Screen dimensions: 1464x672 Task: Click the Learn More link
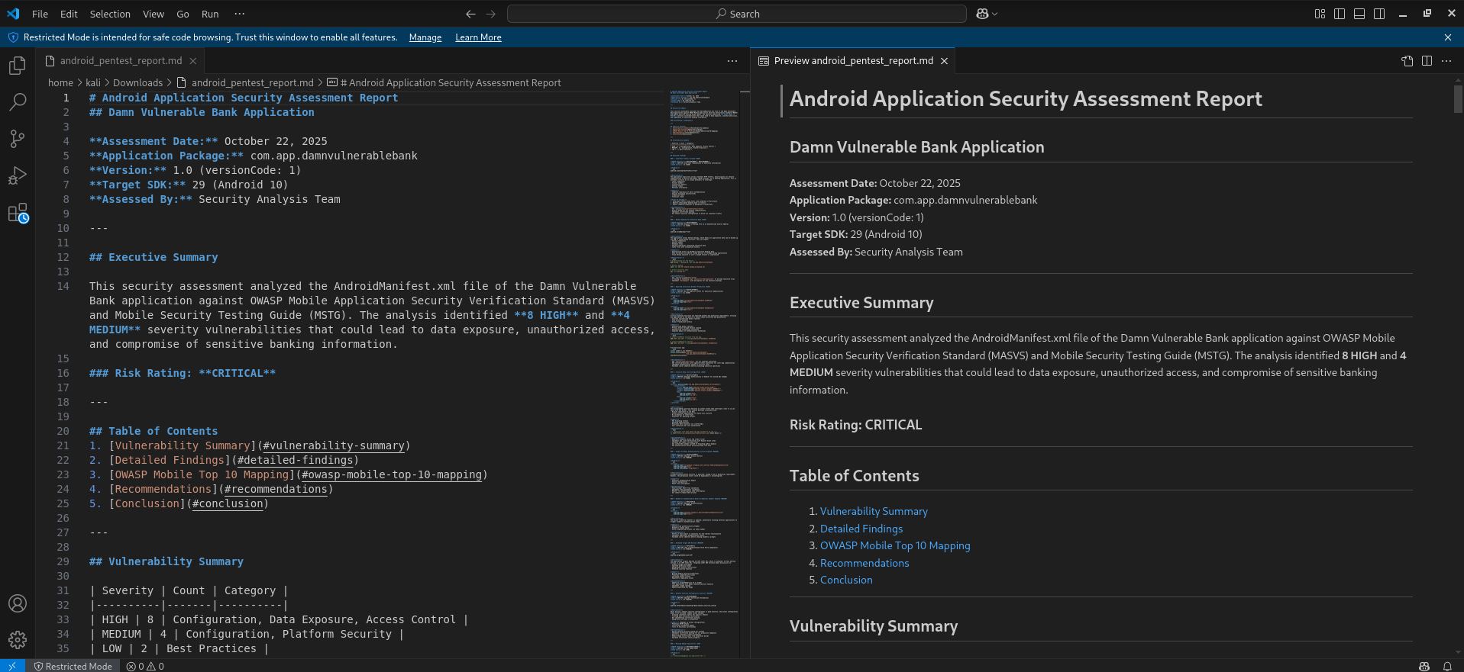(x=479, y=37)
